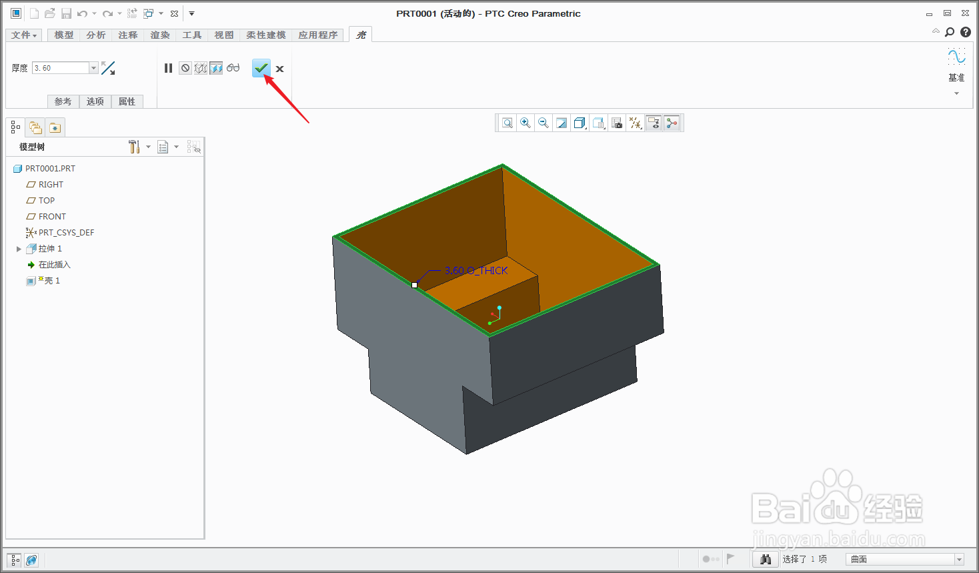Click the Datum (基准) curve icon

956,57
